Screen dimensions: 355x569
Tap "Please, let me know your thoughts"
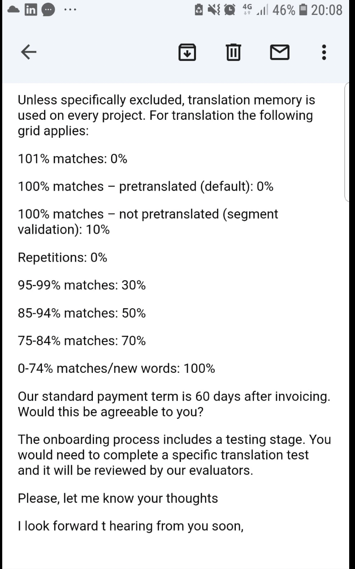118,498
